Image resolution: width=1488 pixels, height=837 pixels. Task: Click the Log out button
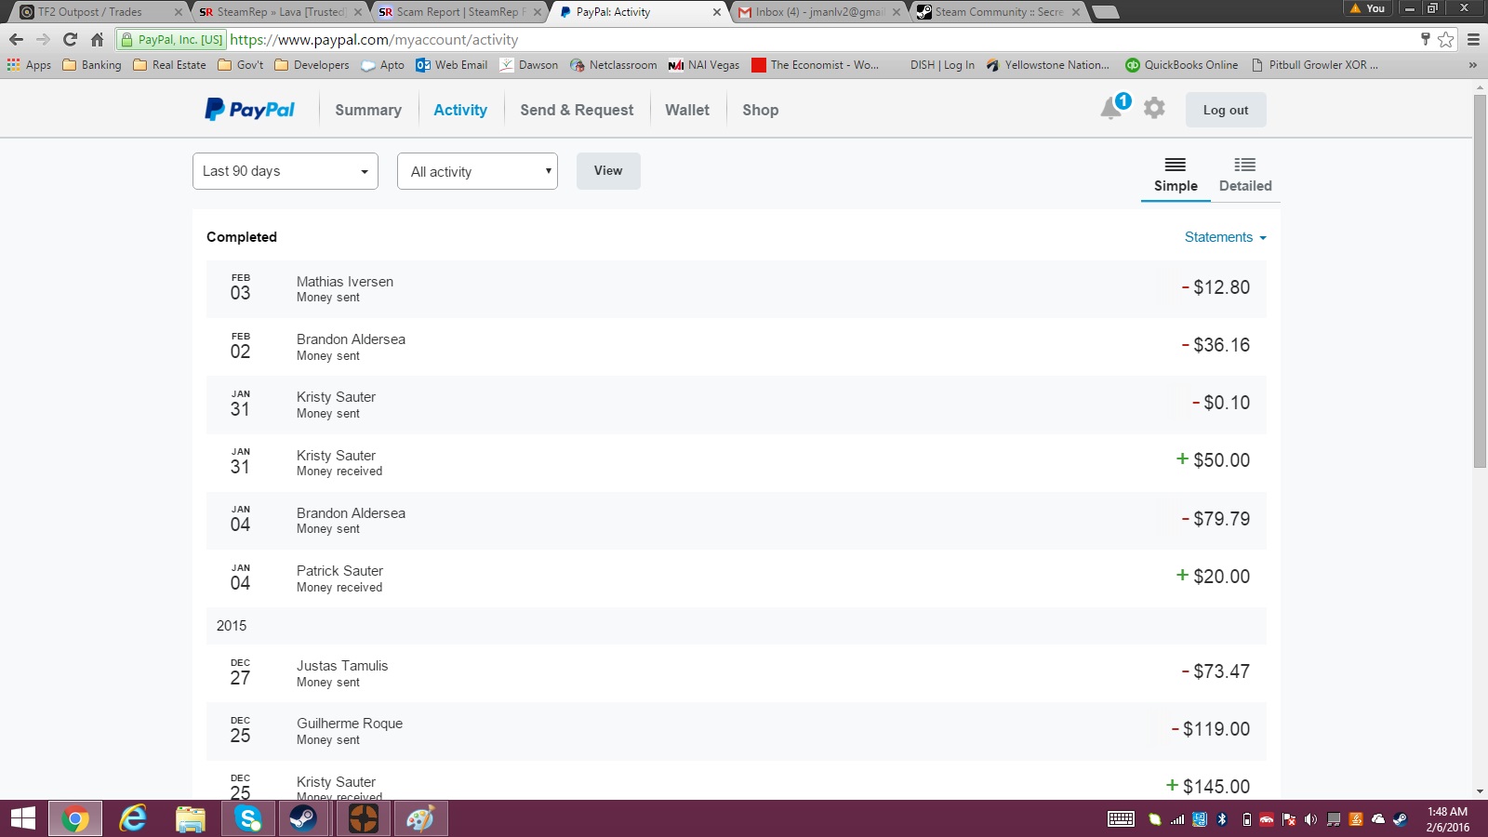[x=1225, y=110]
